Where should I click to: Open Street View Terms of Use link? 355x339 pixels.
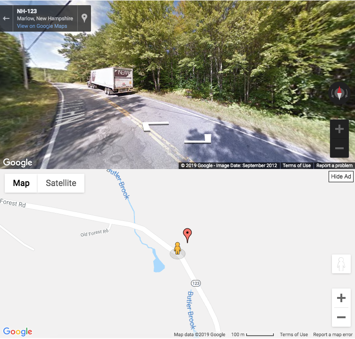click(297, 166)
